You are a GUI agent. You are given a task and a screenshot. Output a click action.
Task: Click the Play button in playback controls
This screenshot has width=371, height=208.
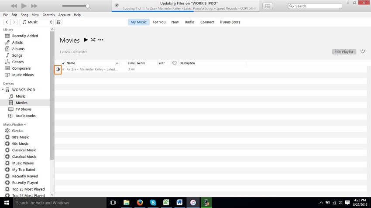(24, 6)
